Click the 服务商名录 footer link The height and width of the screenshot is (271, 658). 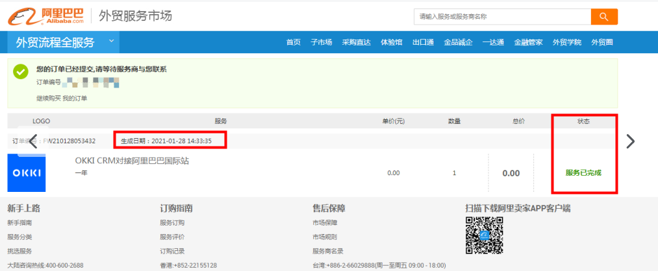coord(328,252)
